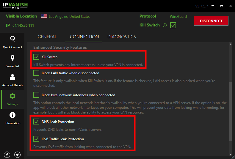Click the settings scrollbar down arrow
Screen dimensions: 235x159
231,155
